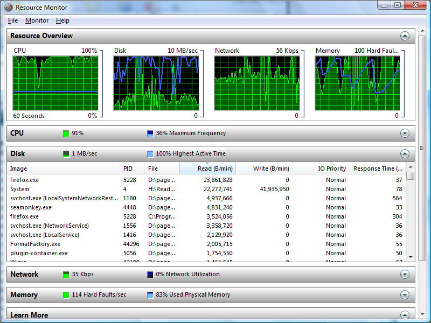The width and height of the screenshot is (431, 323).
Task: Maximize the Resource Monitor window
Action: click(398, 5)
